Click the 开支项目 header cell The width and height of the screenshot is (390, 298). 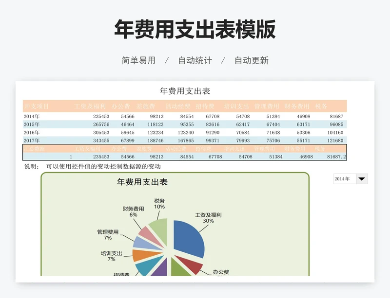coord(36,106)
